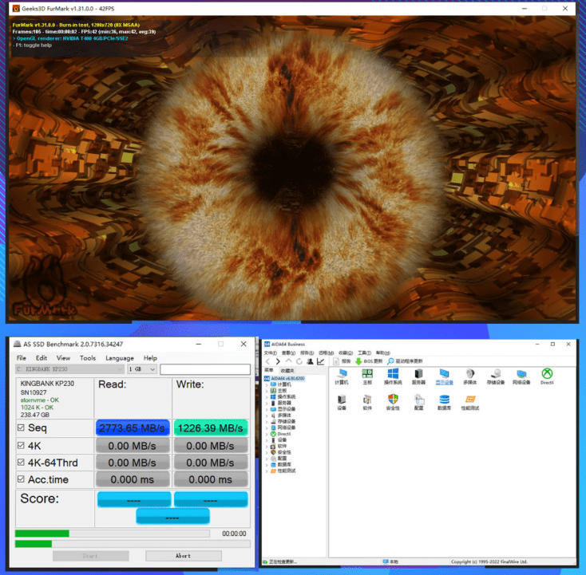This screenshot has height=575, width=586.
Task: Switch to the 收藏夹 tab in AIDA64
Action: (287, 370)
